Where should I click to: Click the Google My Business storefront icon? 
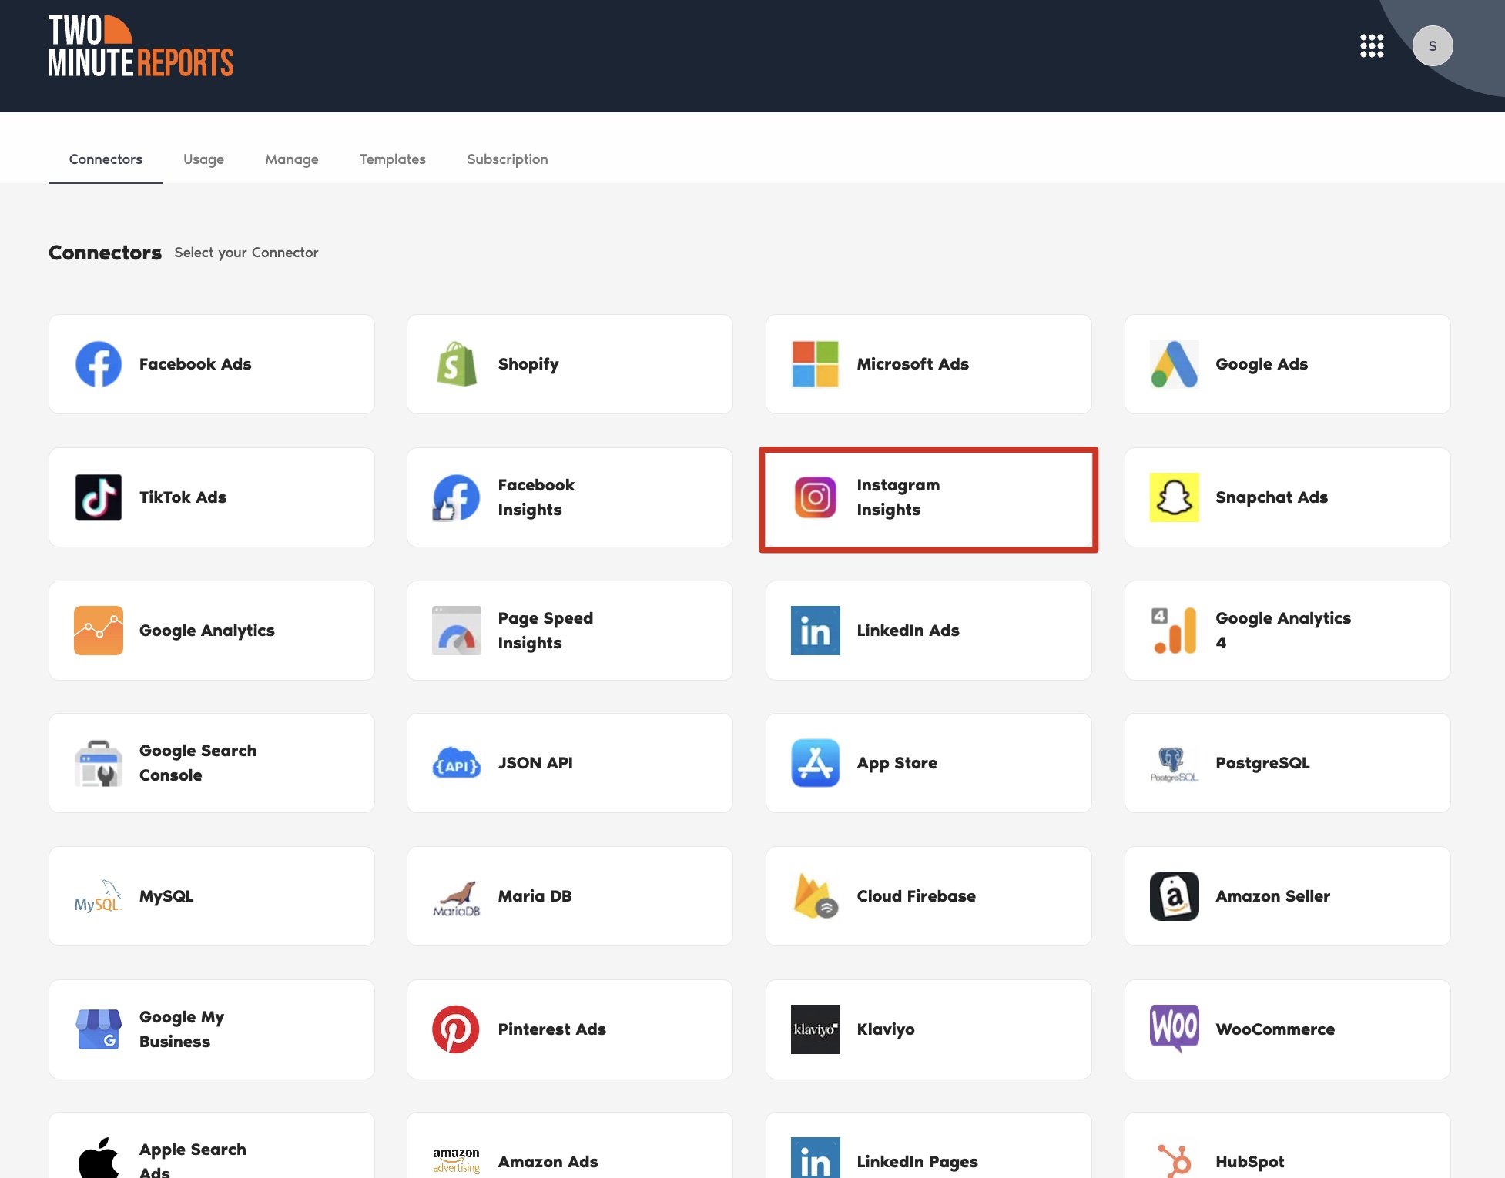click(99, 1029)
